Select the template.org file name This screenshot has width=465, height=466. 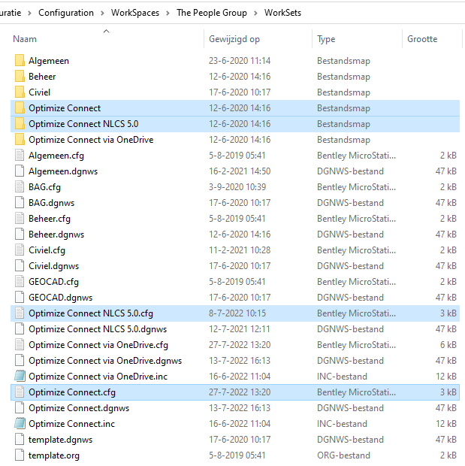point(54,455)
